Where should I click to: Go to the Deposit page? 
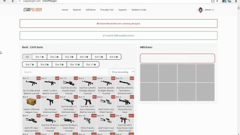tap(77, 10)
